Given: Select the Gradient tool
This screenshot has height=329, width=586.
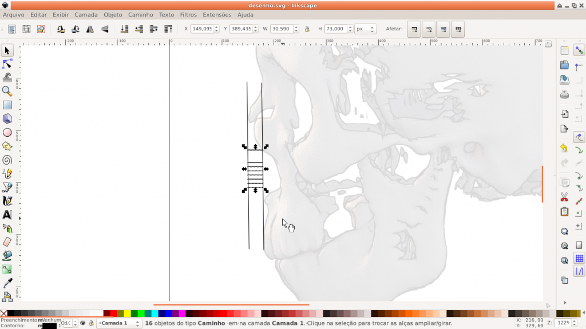Looking at the screenshot, I should point(7,269).
